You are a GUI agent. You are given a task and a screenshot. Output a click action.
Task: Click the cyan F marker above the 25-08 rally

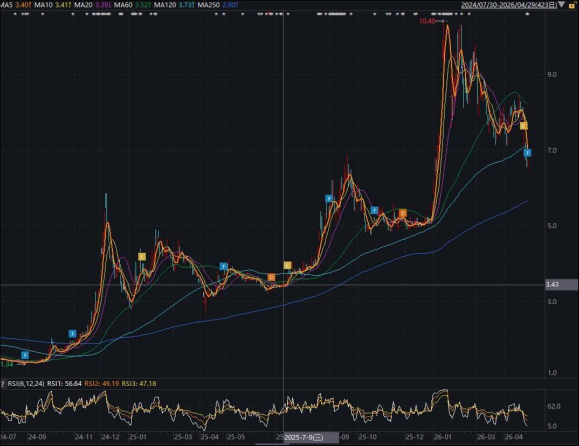coord(329,198)
